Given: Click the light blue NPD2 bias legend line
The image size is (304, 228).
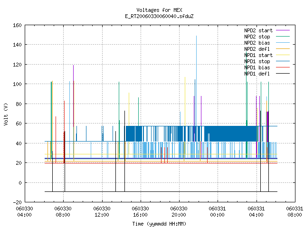Looking at the screenshot, I should [x=283, y=43].
